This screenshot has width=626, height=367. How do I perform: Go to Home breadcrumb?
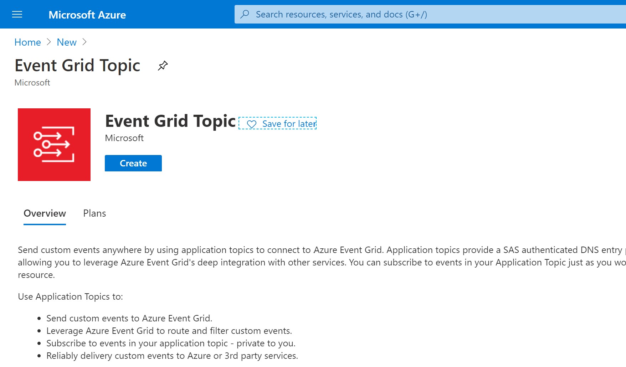[28, 42]
